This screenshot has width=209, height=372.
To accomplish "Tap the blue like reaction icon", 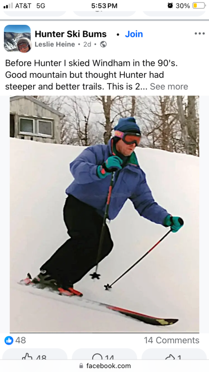I will click(x=9, y=340).
